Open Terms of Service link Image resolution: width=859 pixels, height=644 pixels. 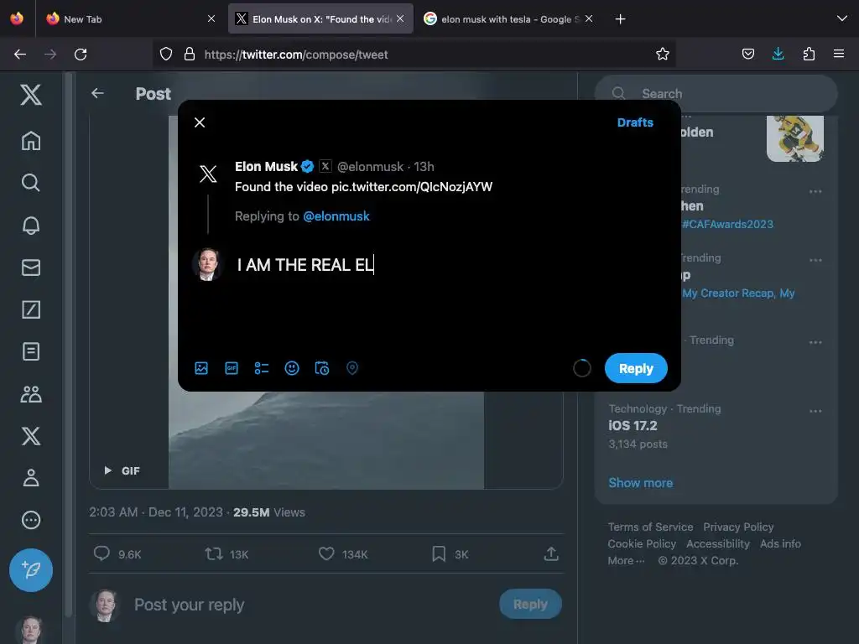[650, 527]
